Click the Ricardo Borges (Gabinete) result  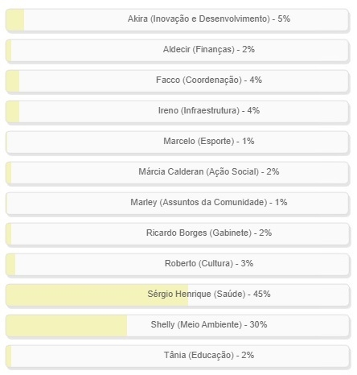[x=178, y=234]
